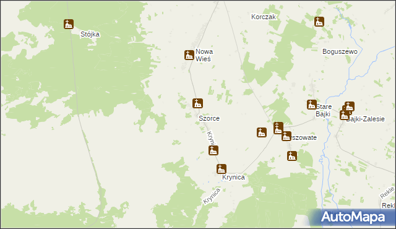Select church icon left of Stare Bajki
This screenshot has height=229, width=396.
312,105
